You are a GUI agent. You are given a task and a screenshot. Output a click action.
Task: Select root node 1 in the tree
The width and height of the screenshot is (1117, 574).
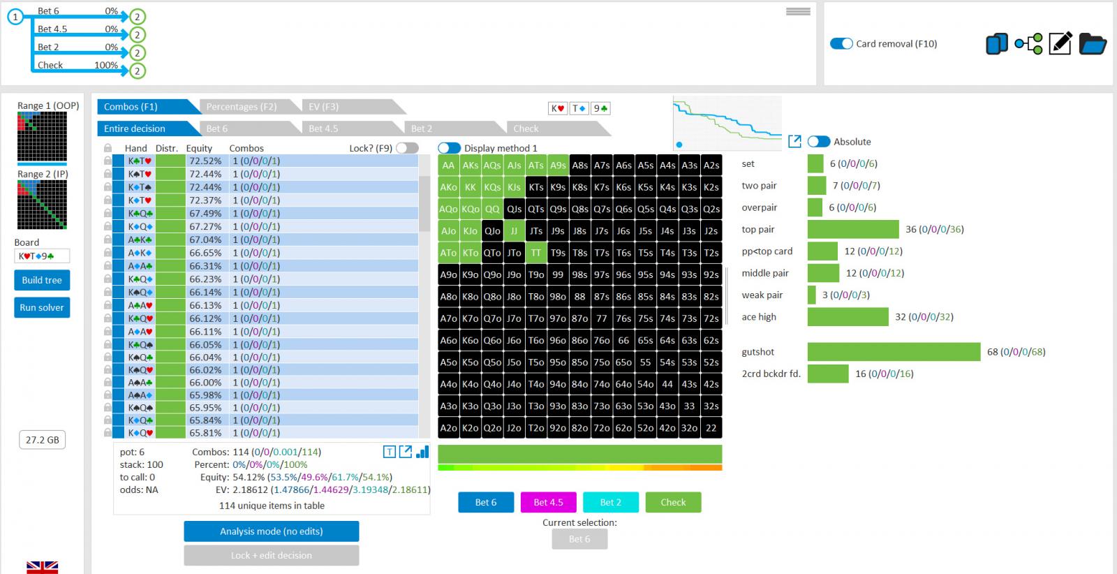(15, 17)
